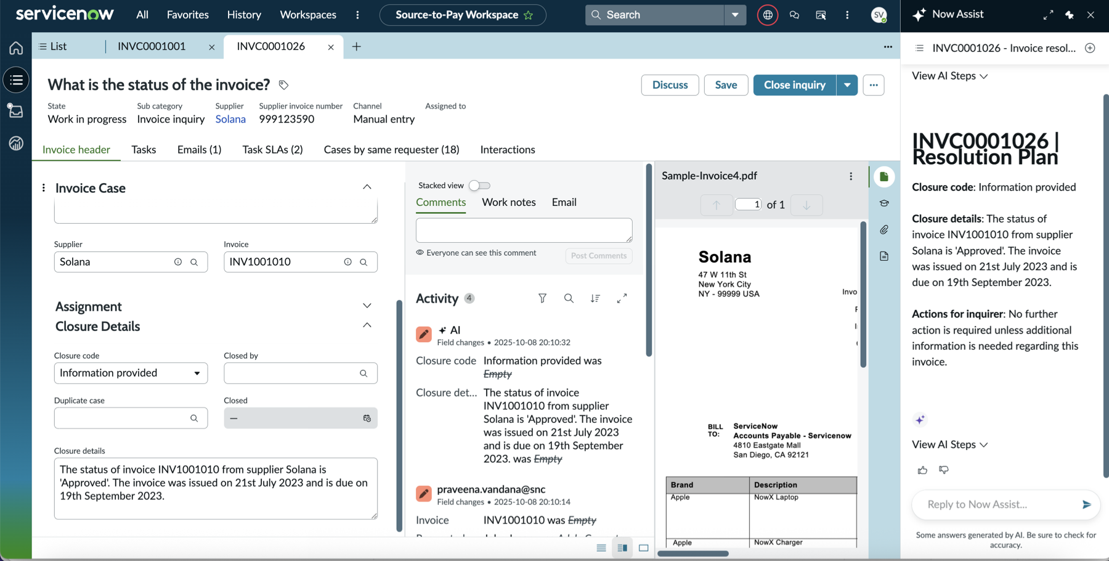Search within the Activity stream
This screenshot has width=1109, height=561.
[x=569, y=298]
